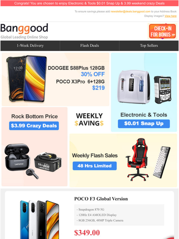
Task: Open the Check-In For Bonus banner
Action: pos(162,31)
